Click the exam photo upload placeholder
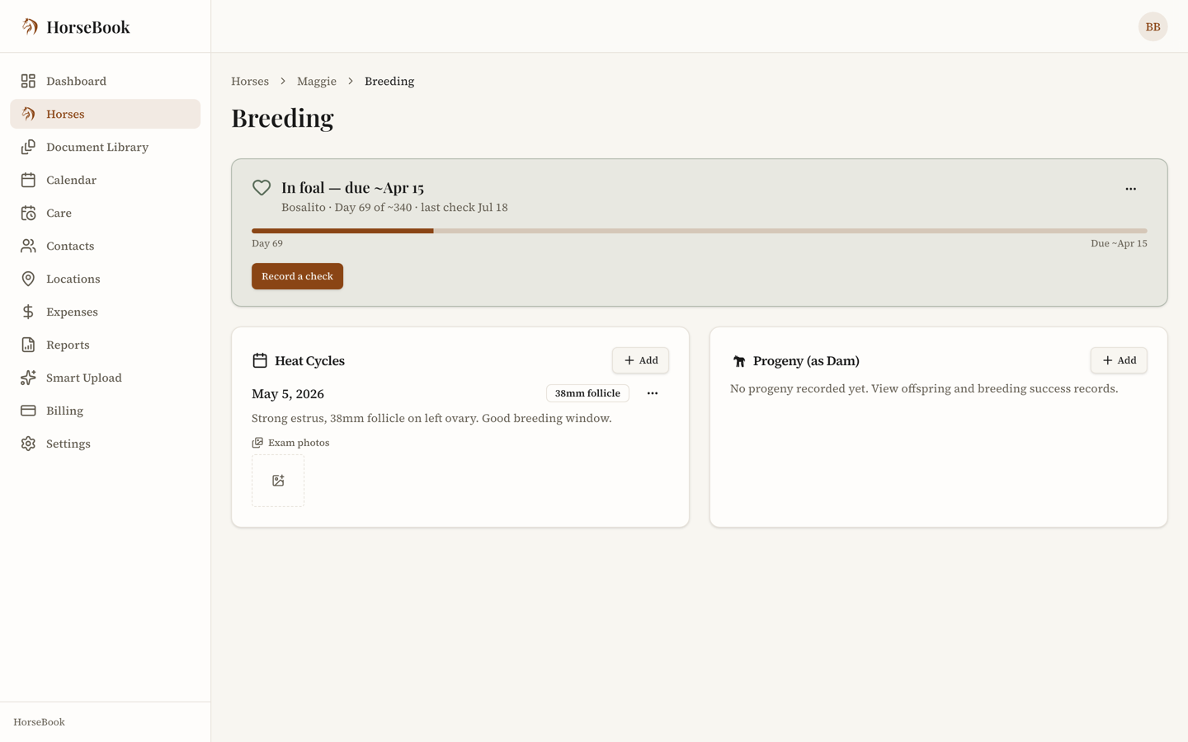 pyautogui.click(x=278, y=481)
